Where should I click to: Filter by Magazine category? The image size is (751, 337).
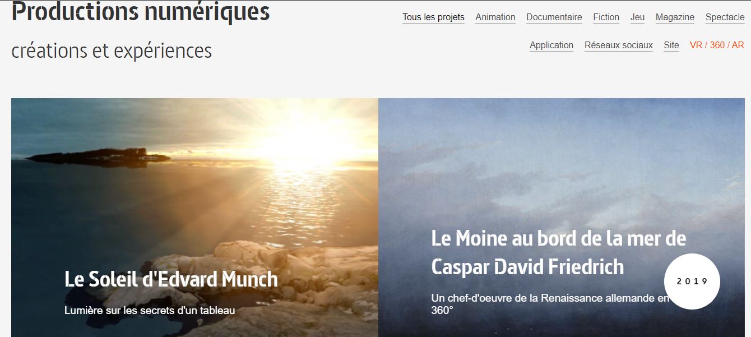[675, 17]
